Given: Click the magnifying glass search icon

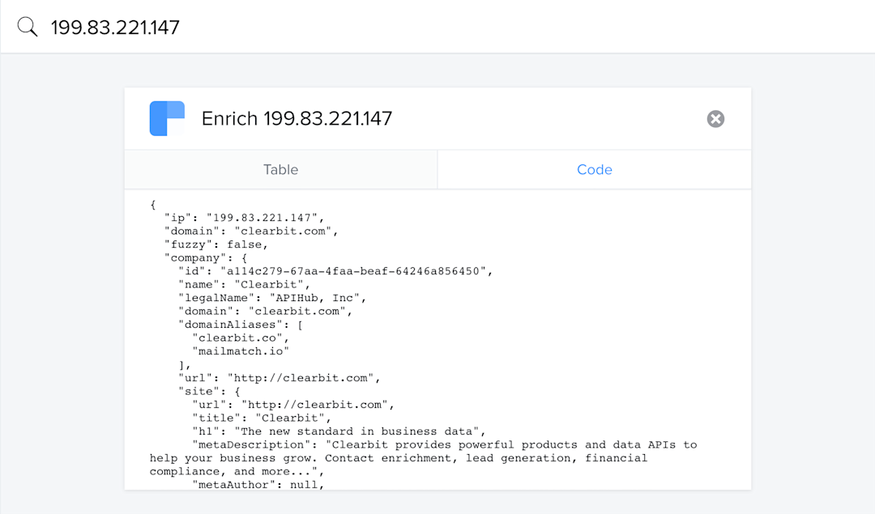Looking at the screenshot, I should 28,27.
